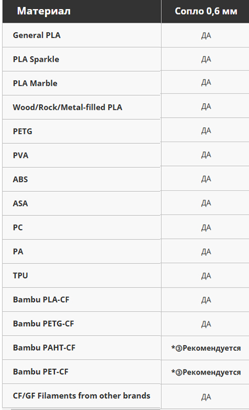Select the Bambu PETG-CF row label
This screenshot has width=249, height=410.
(43, 324)
